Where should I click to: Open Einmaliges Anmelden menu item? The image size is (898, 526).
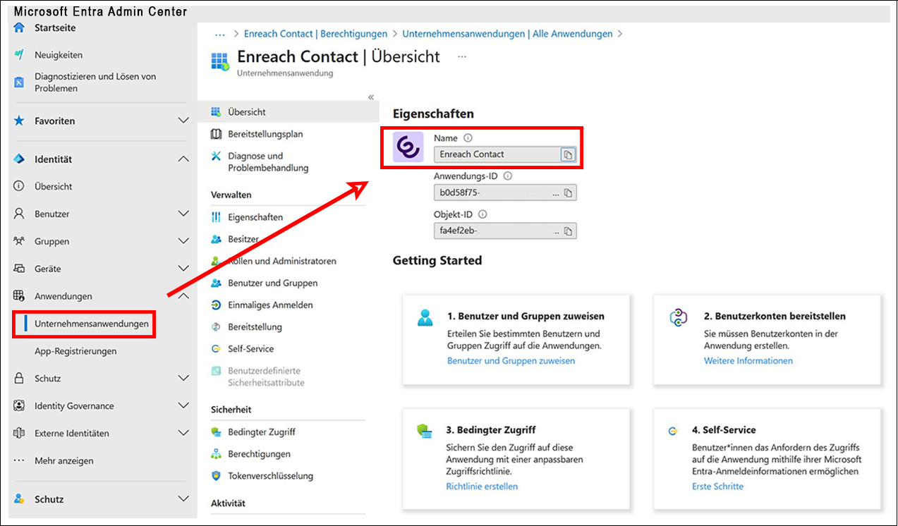pos(270,305)
